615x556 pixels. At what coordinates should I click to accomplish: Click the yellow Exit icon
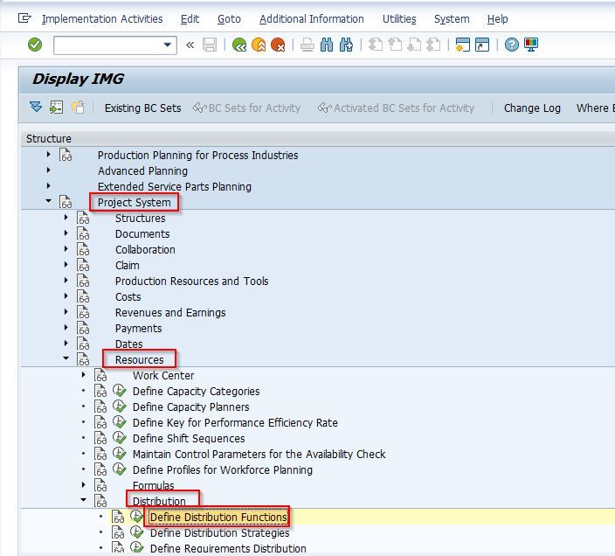click(259, 45)
